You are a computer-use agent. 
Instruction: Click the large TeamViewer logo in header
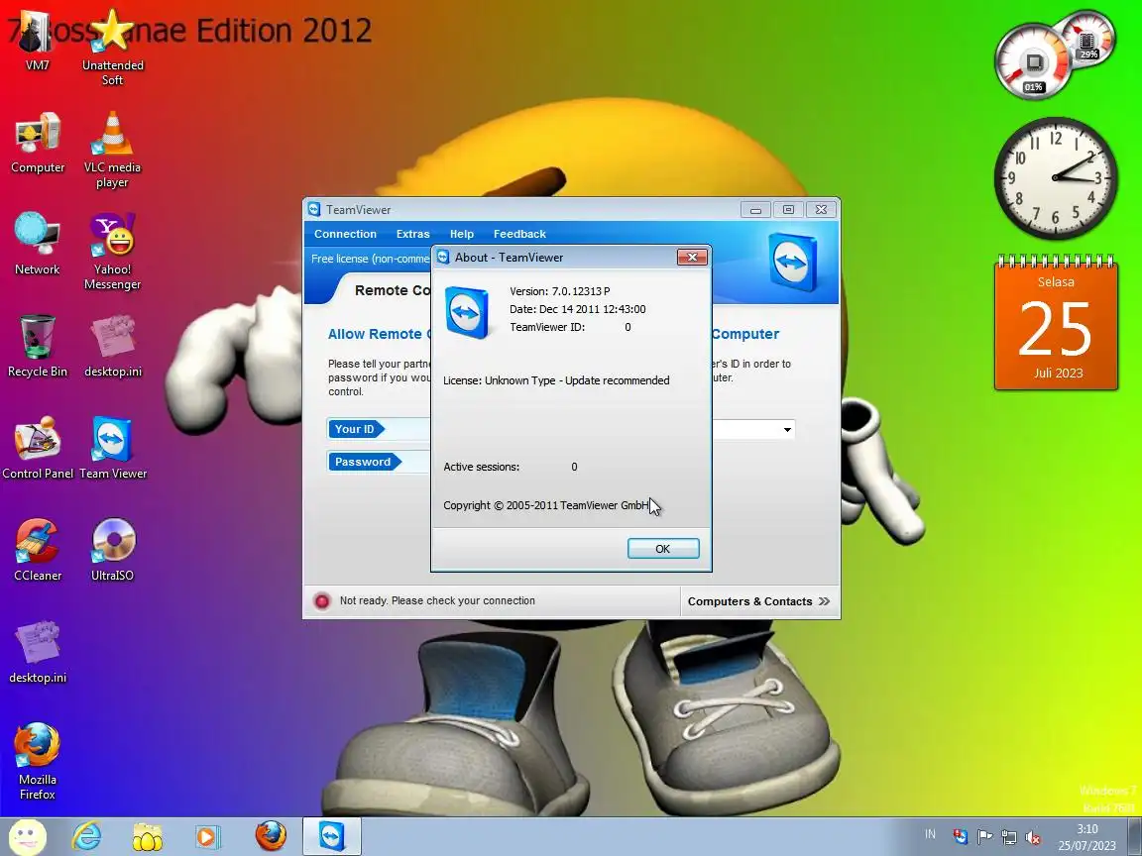(793, 262)
